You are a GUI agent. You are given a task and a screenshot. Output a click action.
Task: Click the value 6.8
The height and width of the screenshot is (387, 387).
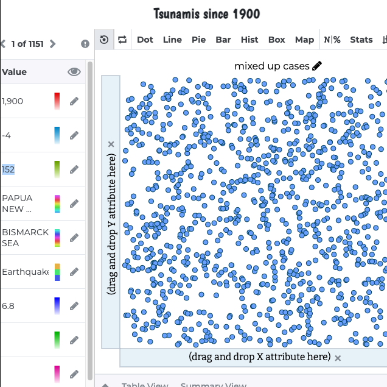coord(8,306)
